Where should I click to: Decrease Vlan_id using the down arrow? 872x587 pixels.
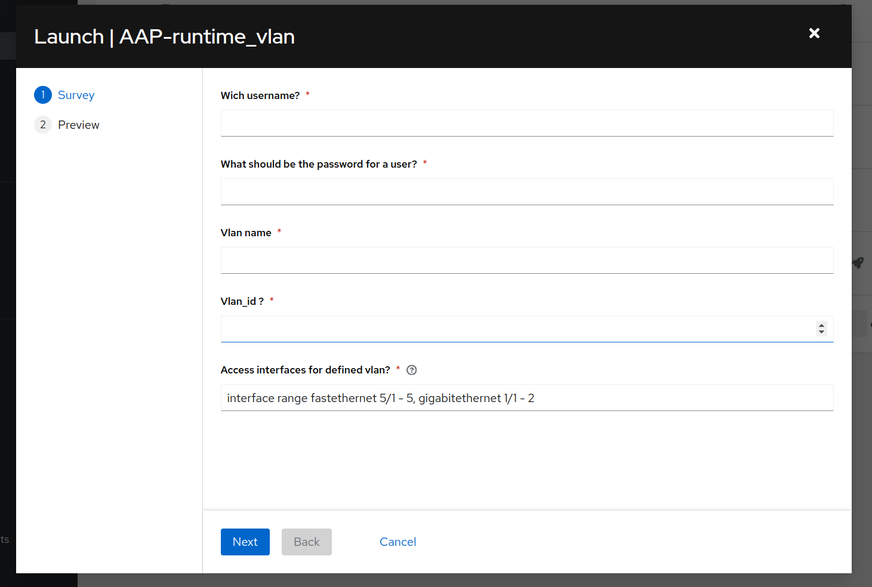[x=821, y=332]
